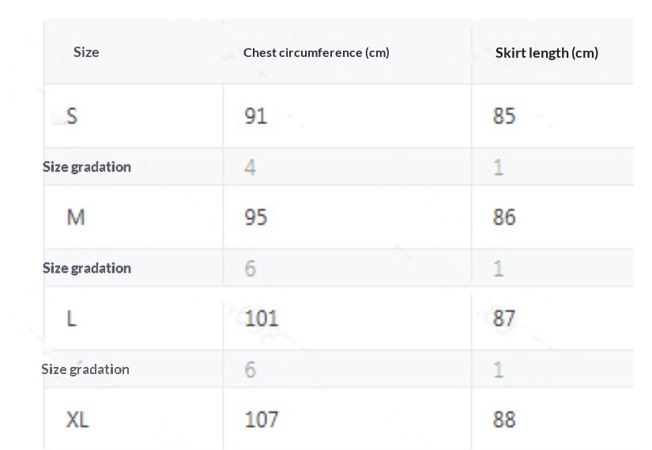The image size is (652, 450).
Task: Select the Chest circumference (cm) header
Action: [x=316, y=53]
